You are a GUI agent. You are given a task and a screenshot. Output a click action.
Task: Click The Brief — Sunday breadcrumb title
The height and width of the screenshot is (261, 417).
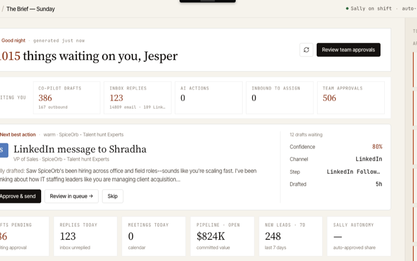click(x=31, y=9)
